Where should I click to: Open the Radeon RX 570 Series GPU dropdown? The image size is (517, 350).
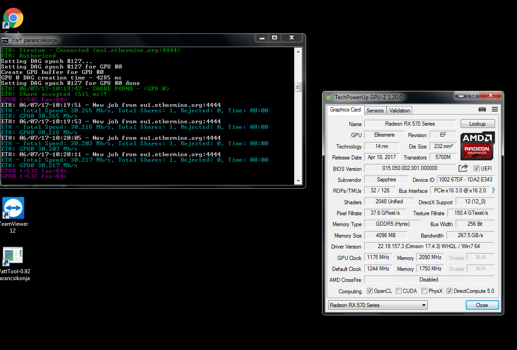coord(377,305)
